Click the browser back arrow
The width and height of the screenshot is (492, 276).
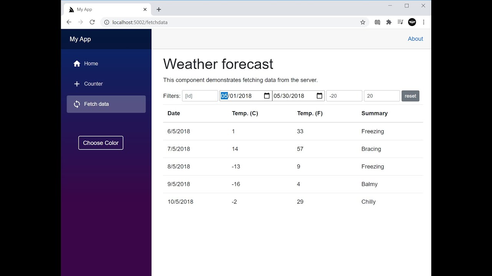(69, 22)
